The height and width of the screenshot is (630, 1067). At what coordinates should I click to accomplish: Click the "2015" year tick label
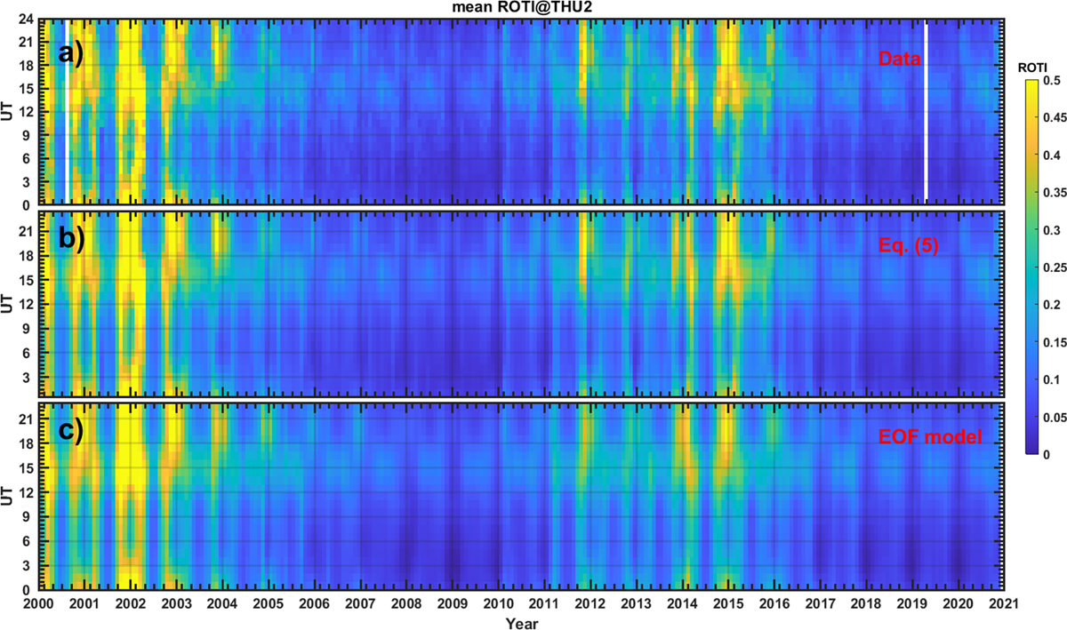tap(728, 605)
